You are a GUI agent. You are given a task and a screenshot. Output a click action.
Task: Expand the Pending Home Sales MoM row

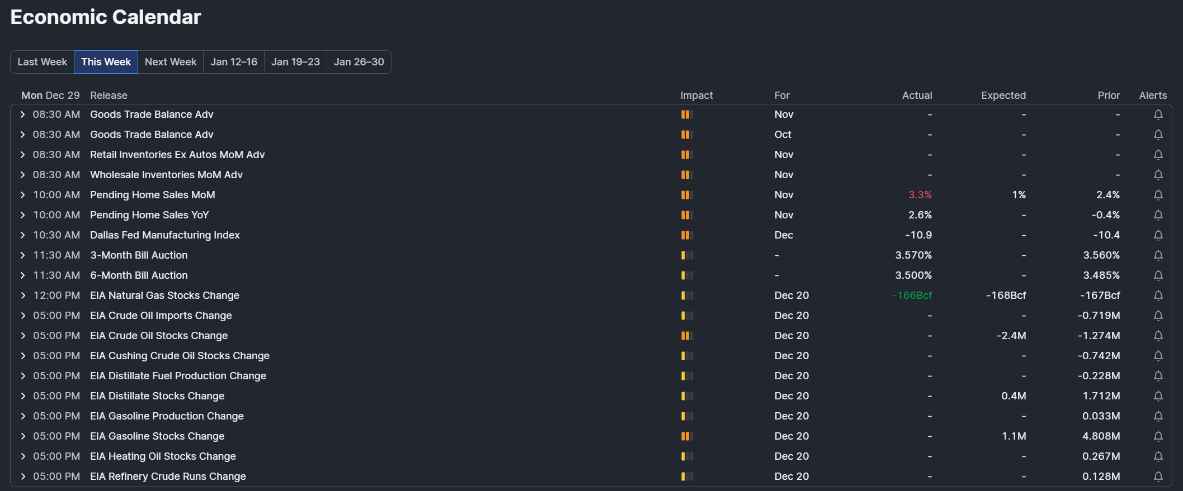22,195
